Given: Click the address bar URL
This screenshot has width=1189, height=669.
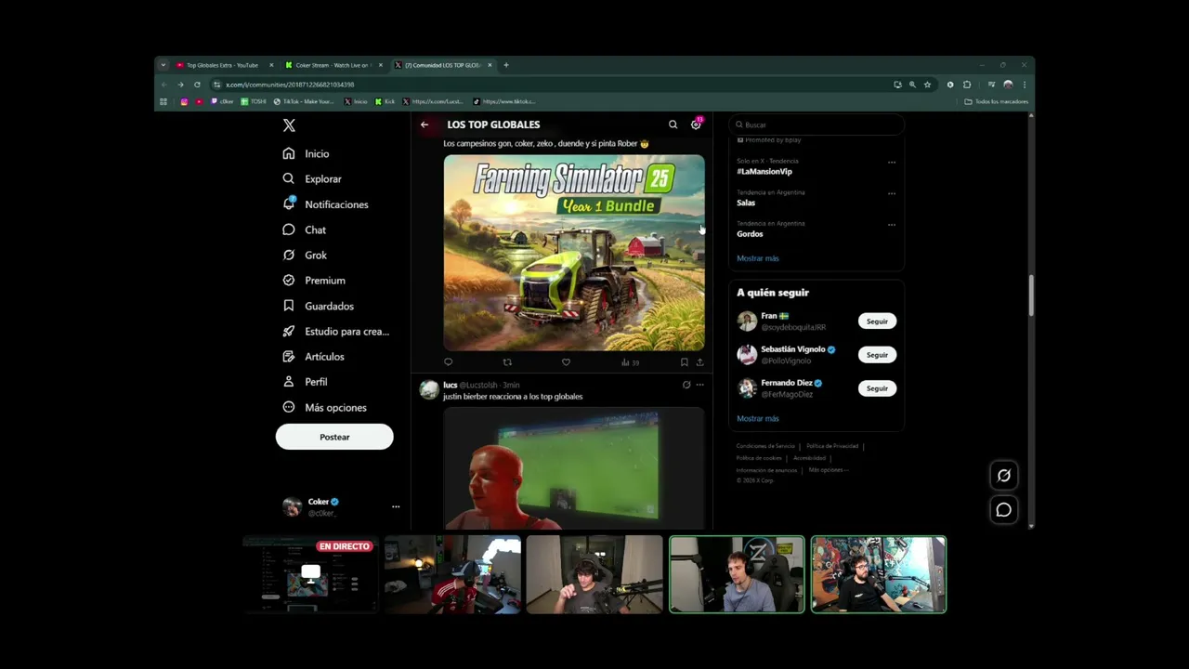Looking at the screenshot, I should 289,85.
